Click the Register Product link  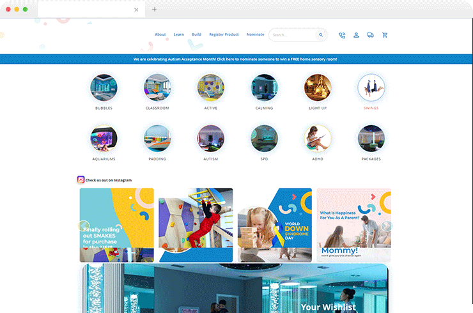coord(224,34)
